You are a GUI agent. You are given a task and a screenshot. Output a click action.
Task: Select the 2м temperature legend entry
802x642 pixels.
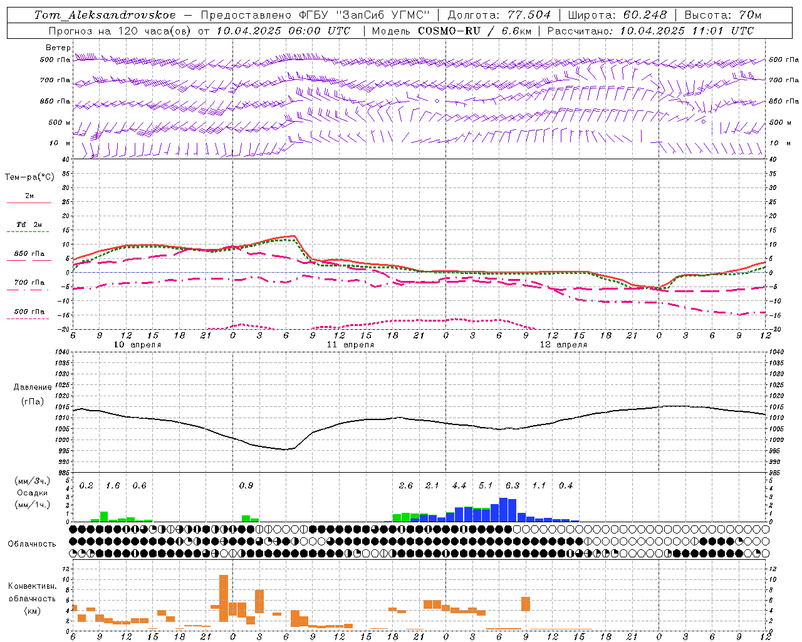(x=29, y=196)
